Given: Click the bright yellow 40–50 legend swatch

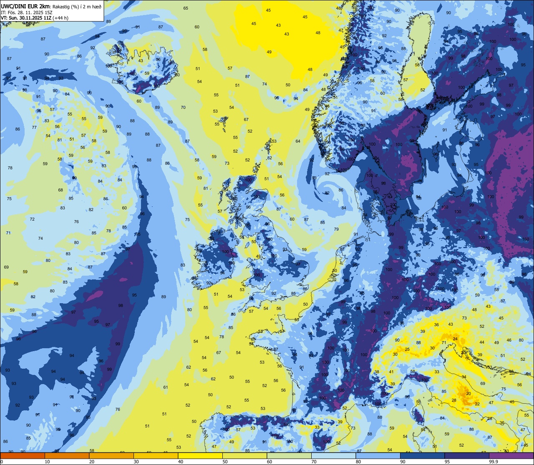Looking at the screenshot, I should [x=200, y=456].
